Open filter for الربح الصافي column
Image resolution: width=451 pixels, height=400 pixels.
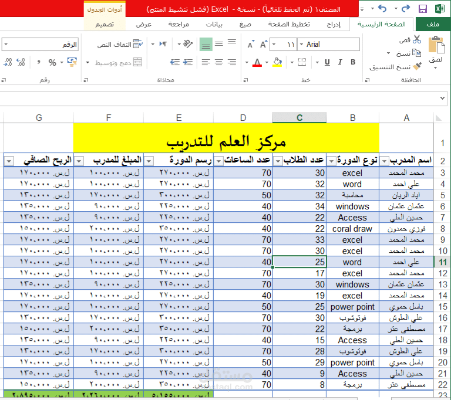pyautogui.click(x=9, y=161)
